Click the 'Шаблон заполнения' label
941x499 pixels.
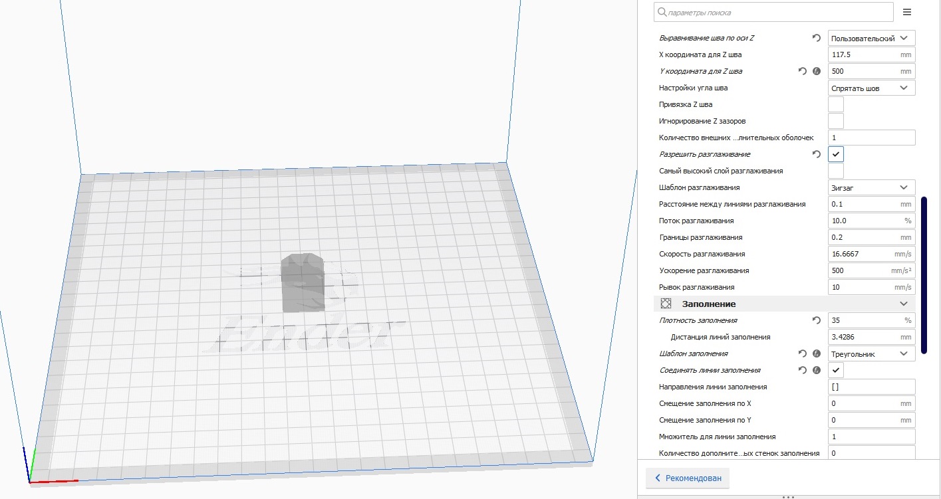pos(694,353)
